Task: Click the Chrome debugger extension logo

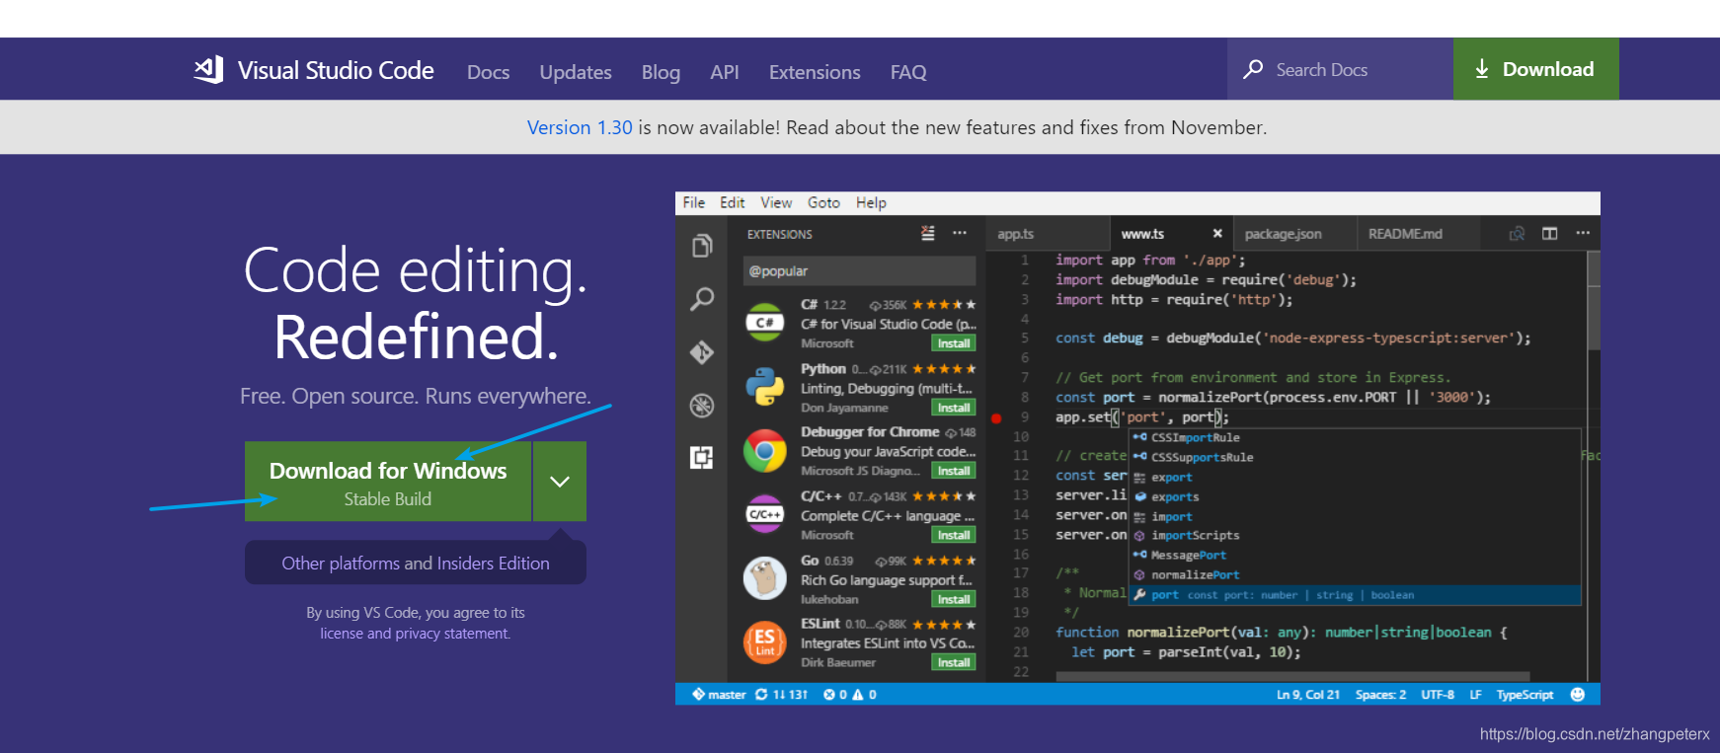Action: point(765,451)
